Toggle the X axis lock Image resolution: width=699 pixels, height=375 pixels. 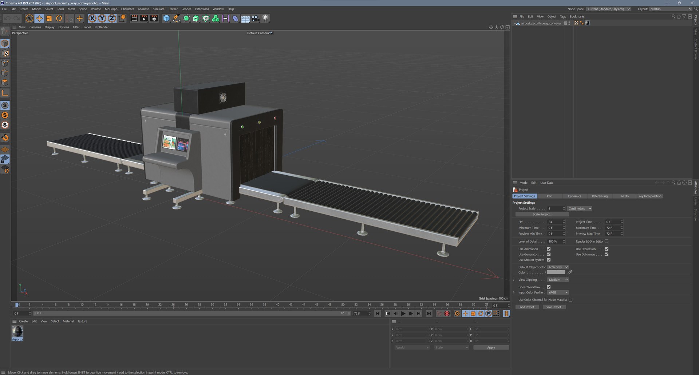(x=92, y=18)
